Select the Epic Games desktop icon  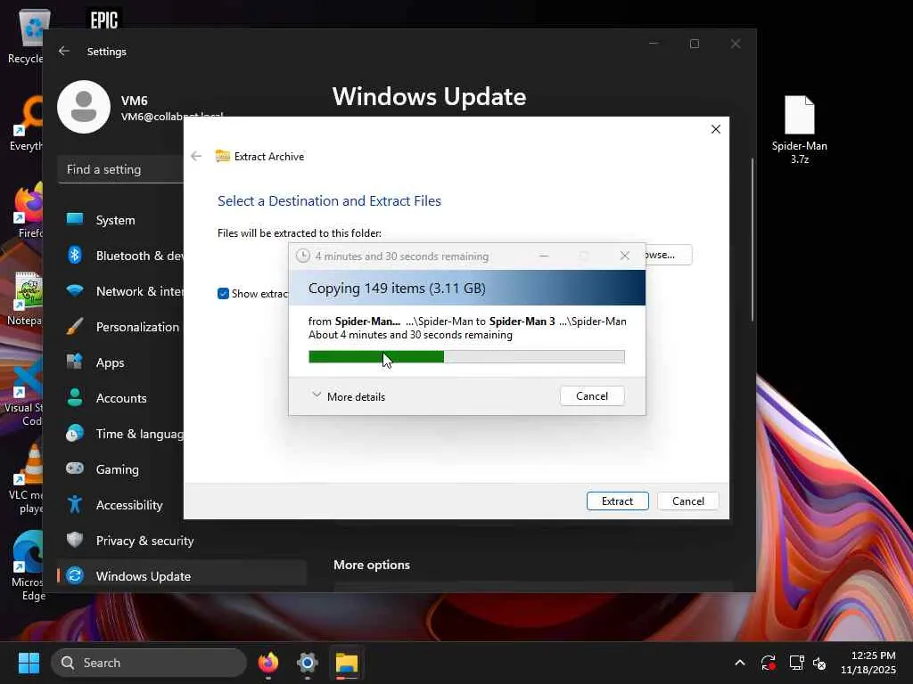[103, 20]
